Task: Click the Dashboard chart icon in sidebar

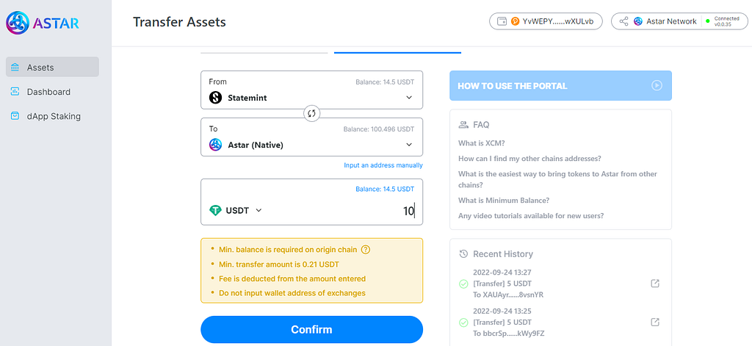Action: (15, 92)
